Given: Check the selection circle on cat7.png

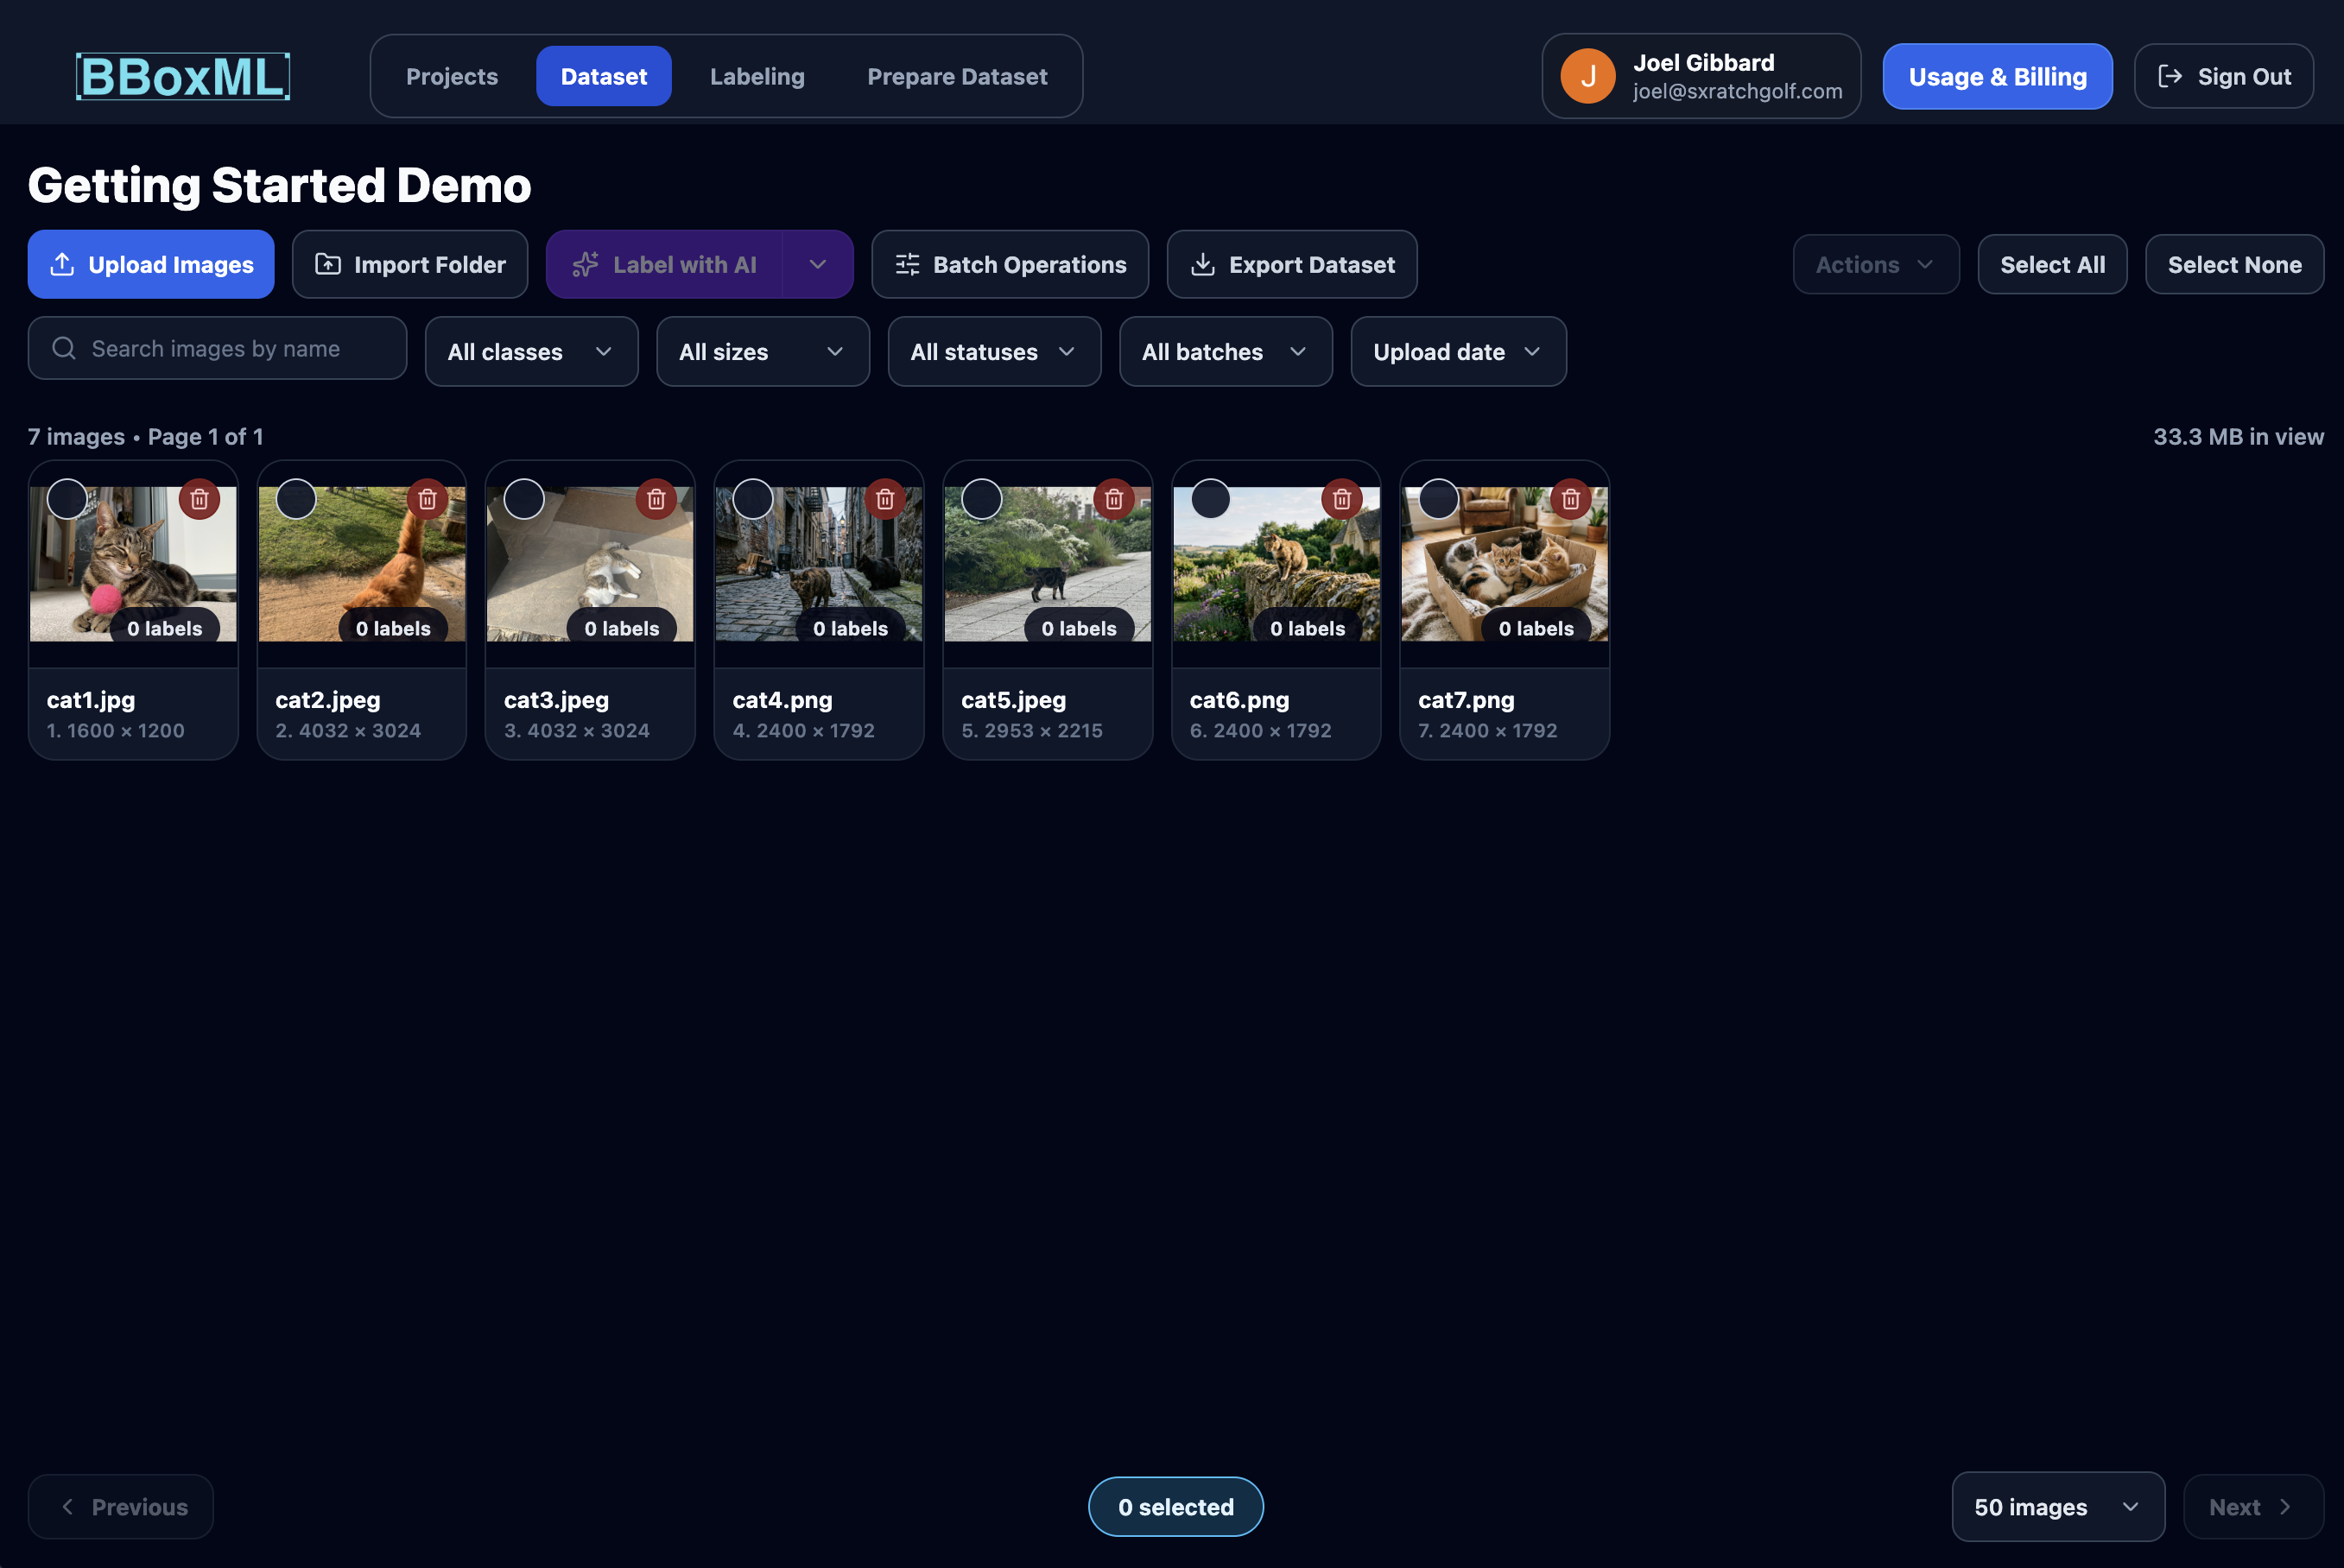Looking at the screenshot, I should click(x=1438, y=498).
